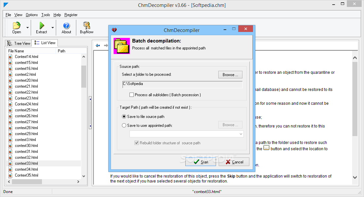Viewport: 364px width, 197px height.
Task: Switch to the Tree View tab
Action: 18,43
